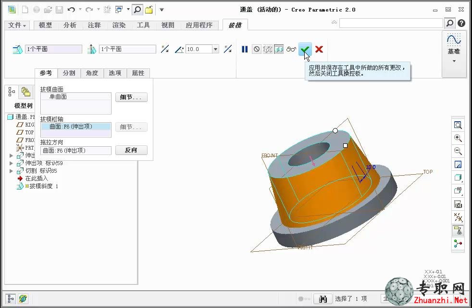
Task: Open the draft angle 10.0 dropdown
Action: 215,49
